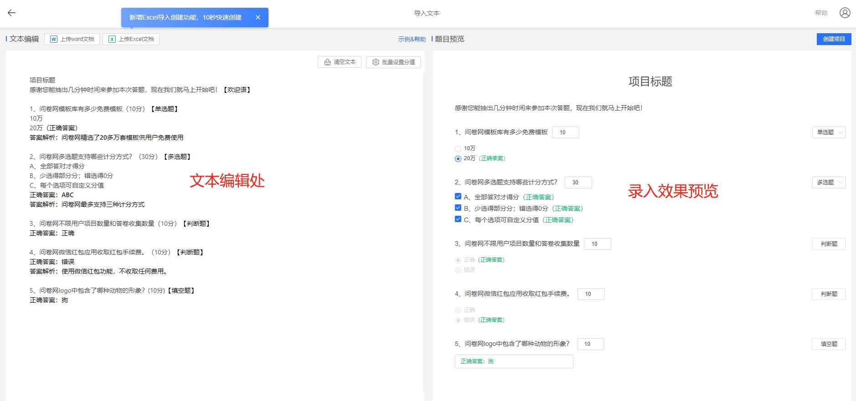Click the score field for question 1

[x=565, y=132]
